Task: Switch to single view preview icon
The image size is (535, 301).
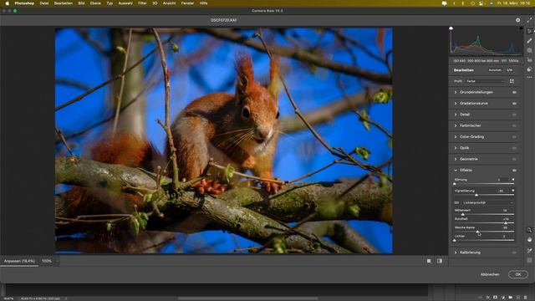Action: [429, 261]
